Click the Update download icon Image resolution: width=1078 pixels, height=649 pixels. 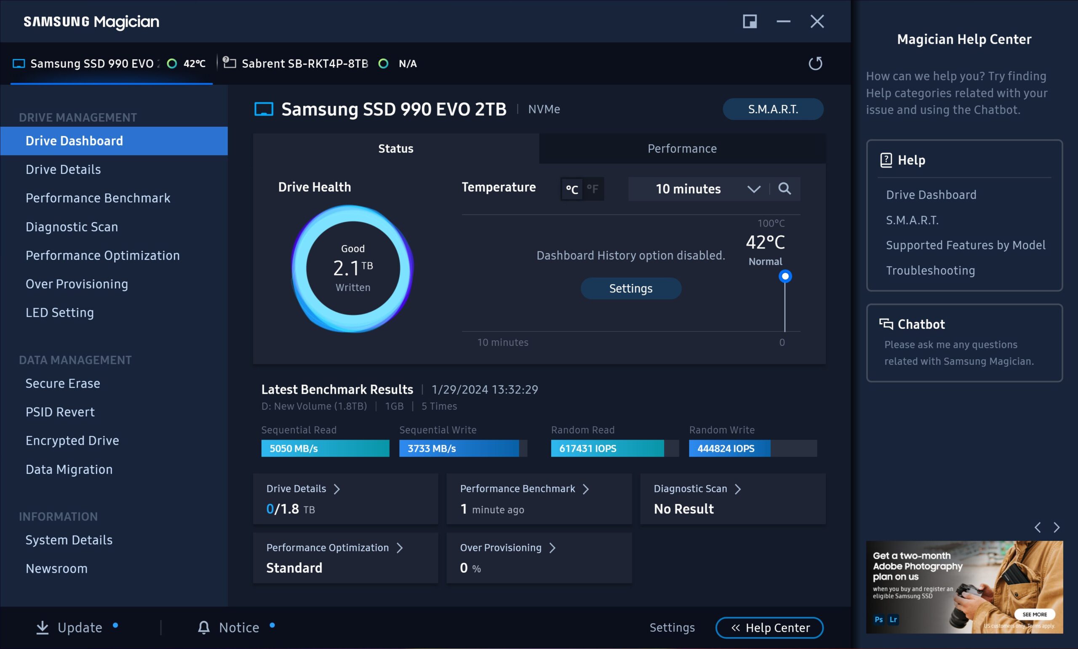tap(43, 627)
